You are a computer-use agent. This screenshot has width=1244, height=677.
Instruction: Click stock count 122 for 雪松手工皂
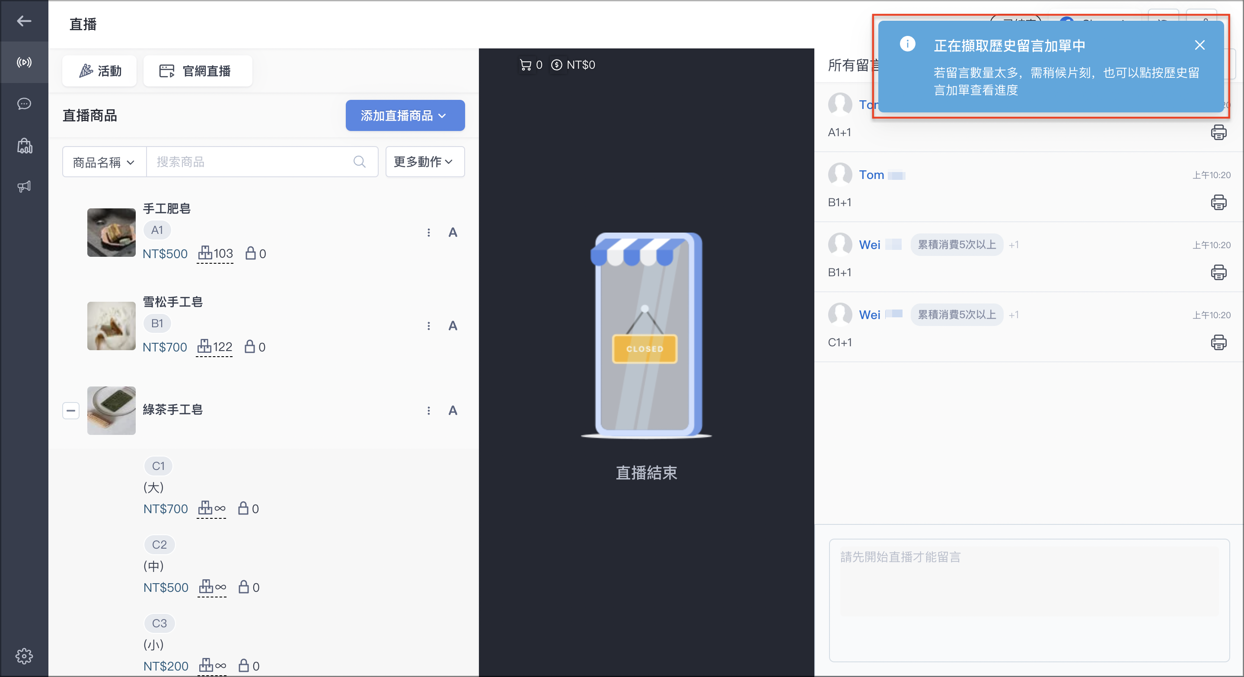click(x=215, y=347)
